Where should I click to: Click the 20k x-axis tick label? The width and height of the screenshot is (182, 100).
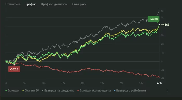(82, 83)
